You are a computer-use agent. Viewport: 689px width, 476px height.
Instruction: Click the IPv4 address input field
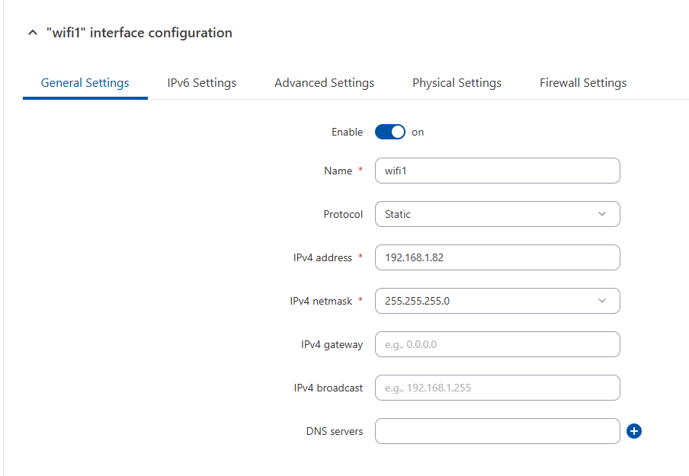[x=497, y=257]
